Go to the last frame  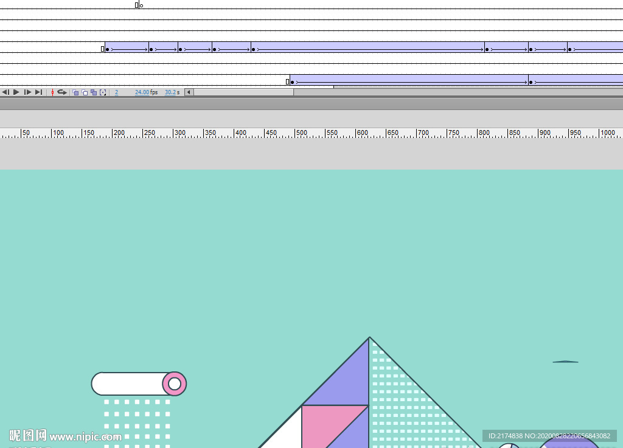[x=38, y=92]
